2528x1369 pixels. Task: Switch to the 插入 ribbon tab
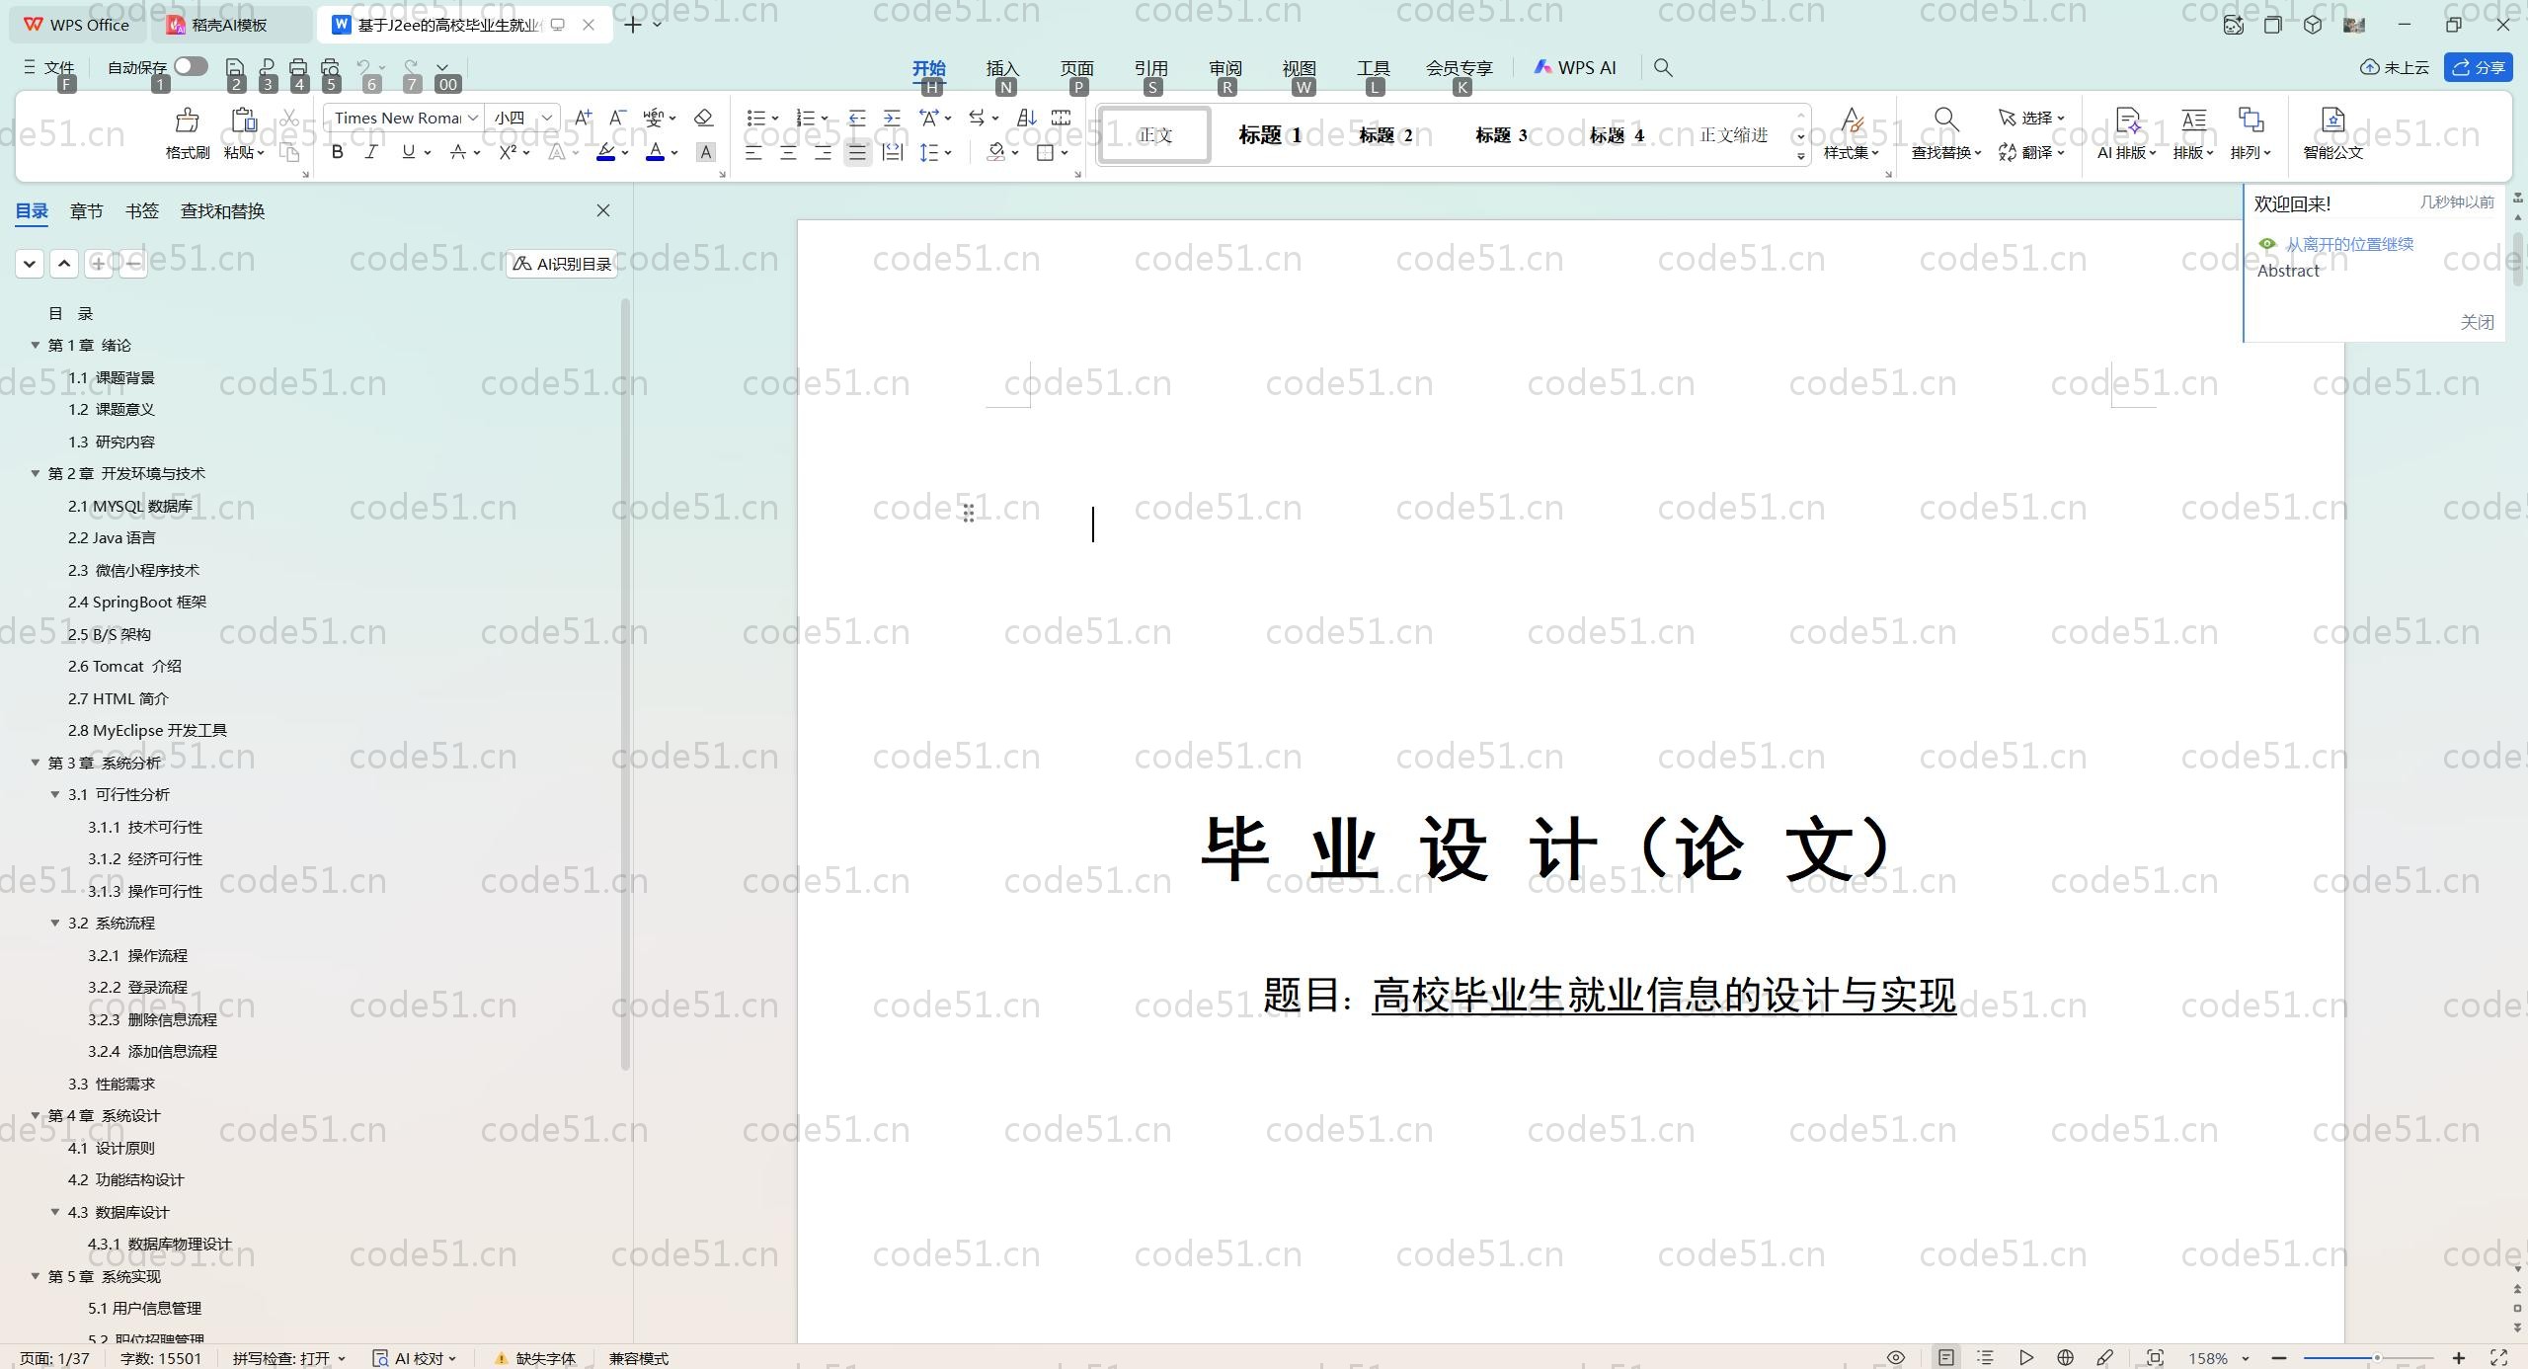pyautogui.click(x=1001, y=67)
